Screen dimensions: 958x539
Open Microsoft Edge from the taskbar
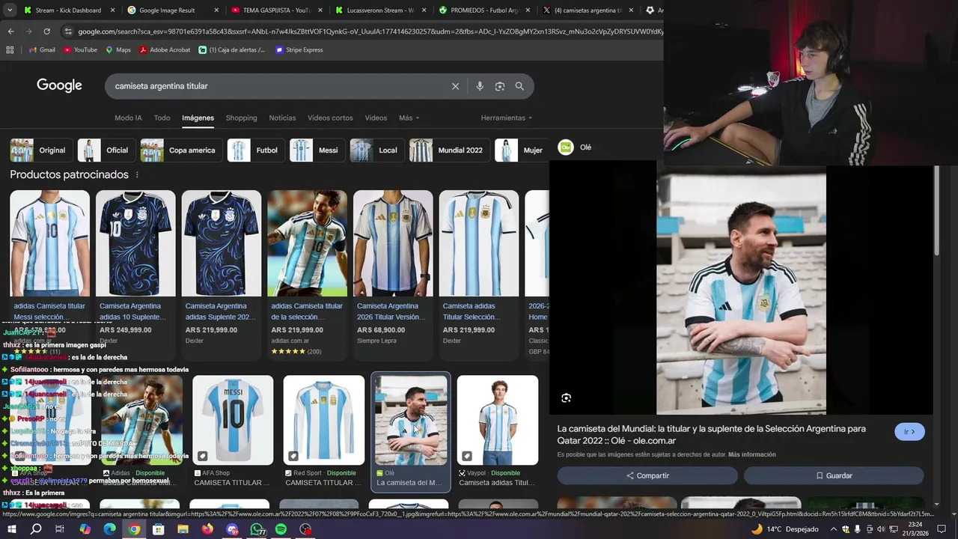pyautogui.click(x=109, y=529)
